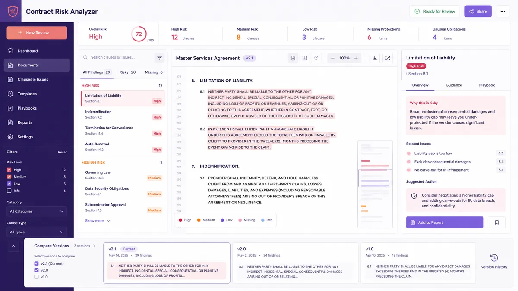Go to Clauses & Issues

pyautogui.click(x=37, y=79)
